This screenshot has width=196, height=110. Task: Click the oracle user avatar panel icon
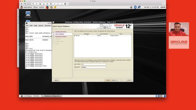(x=21, y=7)
